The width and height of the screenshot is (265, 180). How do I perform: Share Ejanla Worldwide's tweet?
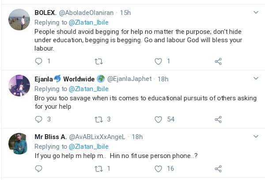(218, 119)
